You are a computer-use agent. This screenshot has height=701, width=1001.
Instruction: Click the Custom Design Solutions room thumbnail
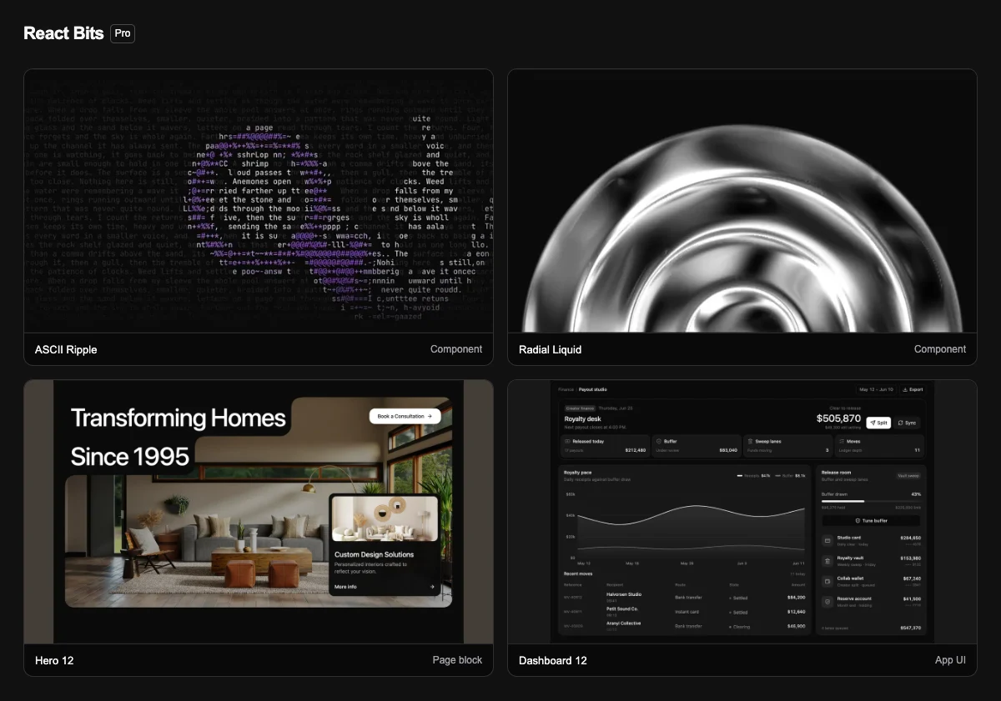click(385, 518)
